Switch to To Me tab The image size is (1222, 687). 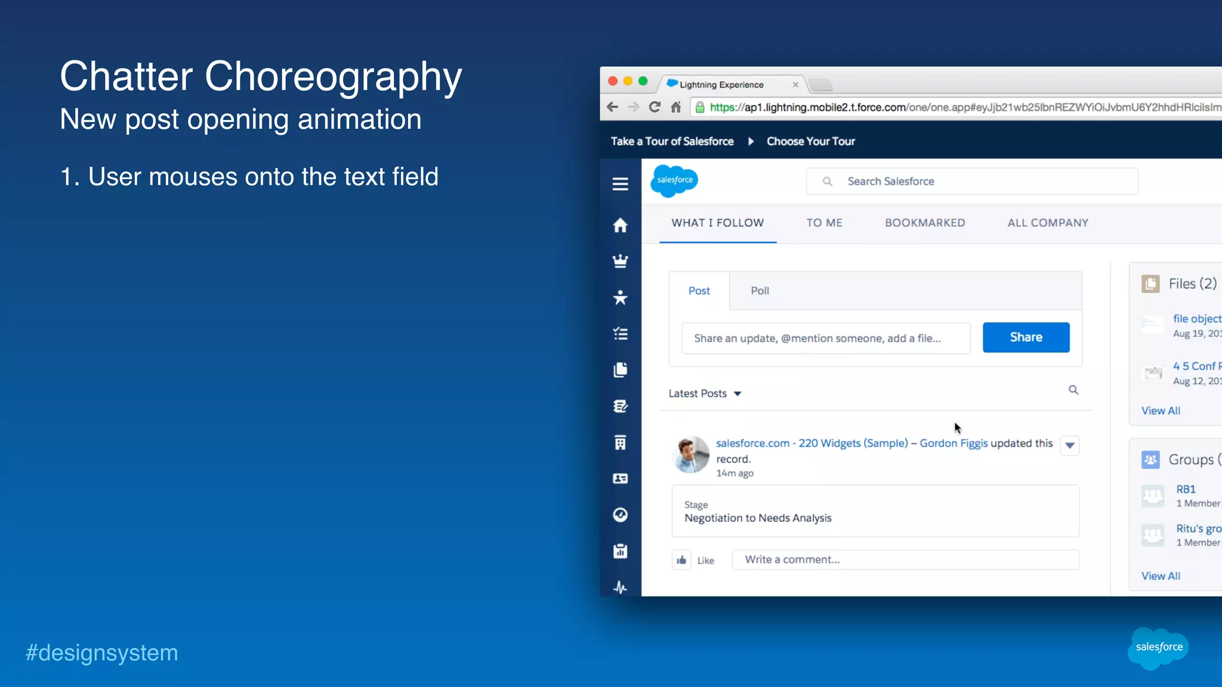coord(824,223)
